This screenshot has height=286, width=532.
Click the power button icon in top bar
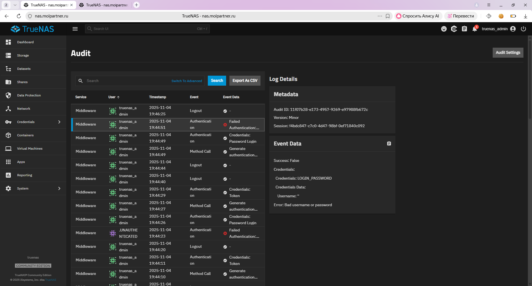523,29
